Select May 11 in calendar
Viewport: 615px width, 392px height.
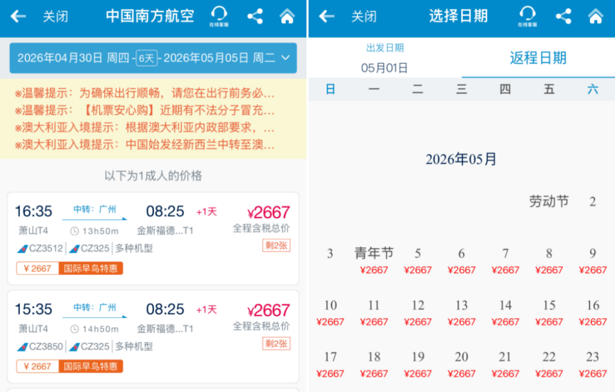374,313
